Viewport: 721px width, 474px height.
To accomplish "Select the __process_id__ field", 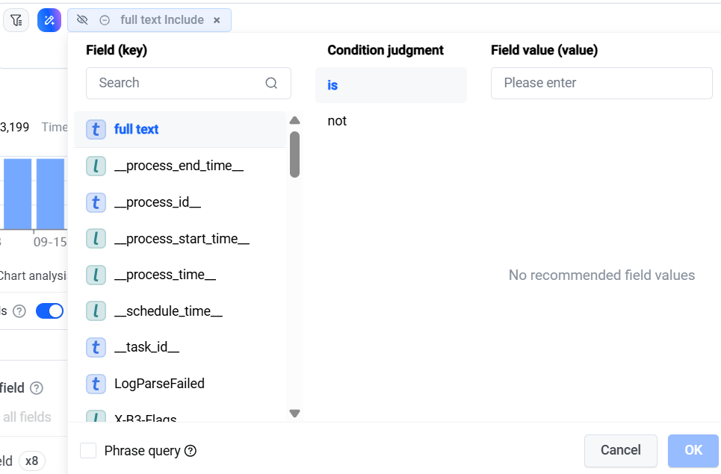I will click(x=180, y=202).
